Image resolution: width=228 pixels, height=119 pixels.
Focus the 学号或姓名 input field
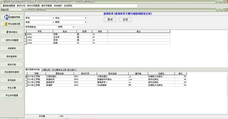[x=47, y=27]
